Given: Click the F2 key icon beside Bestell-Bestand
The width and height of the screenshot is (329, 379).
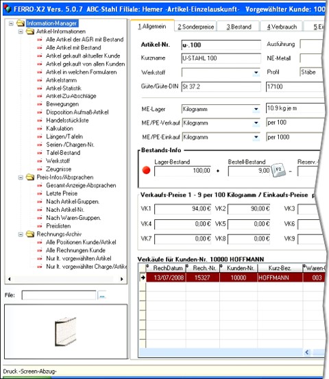Looking at the screenshot, I should pos(278,170).
